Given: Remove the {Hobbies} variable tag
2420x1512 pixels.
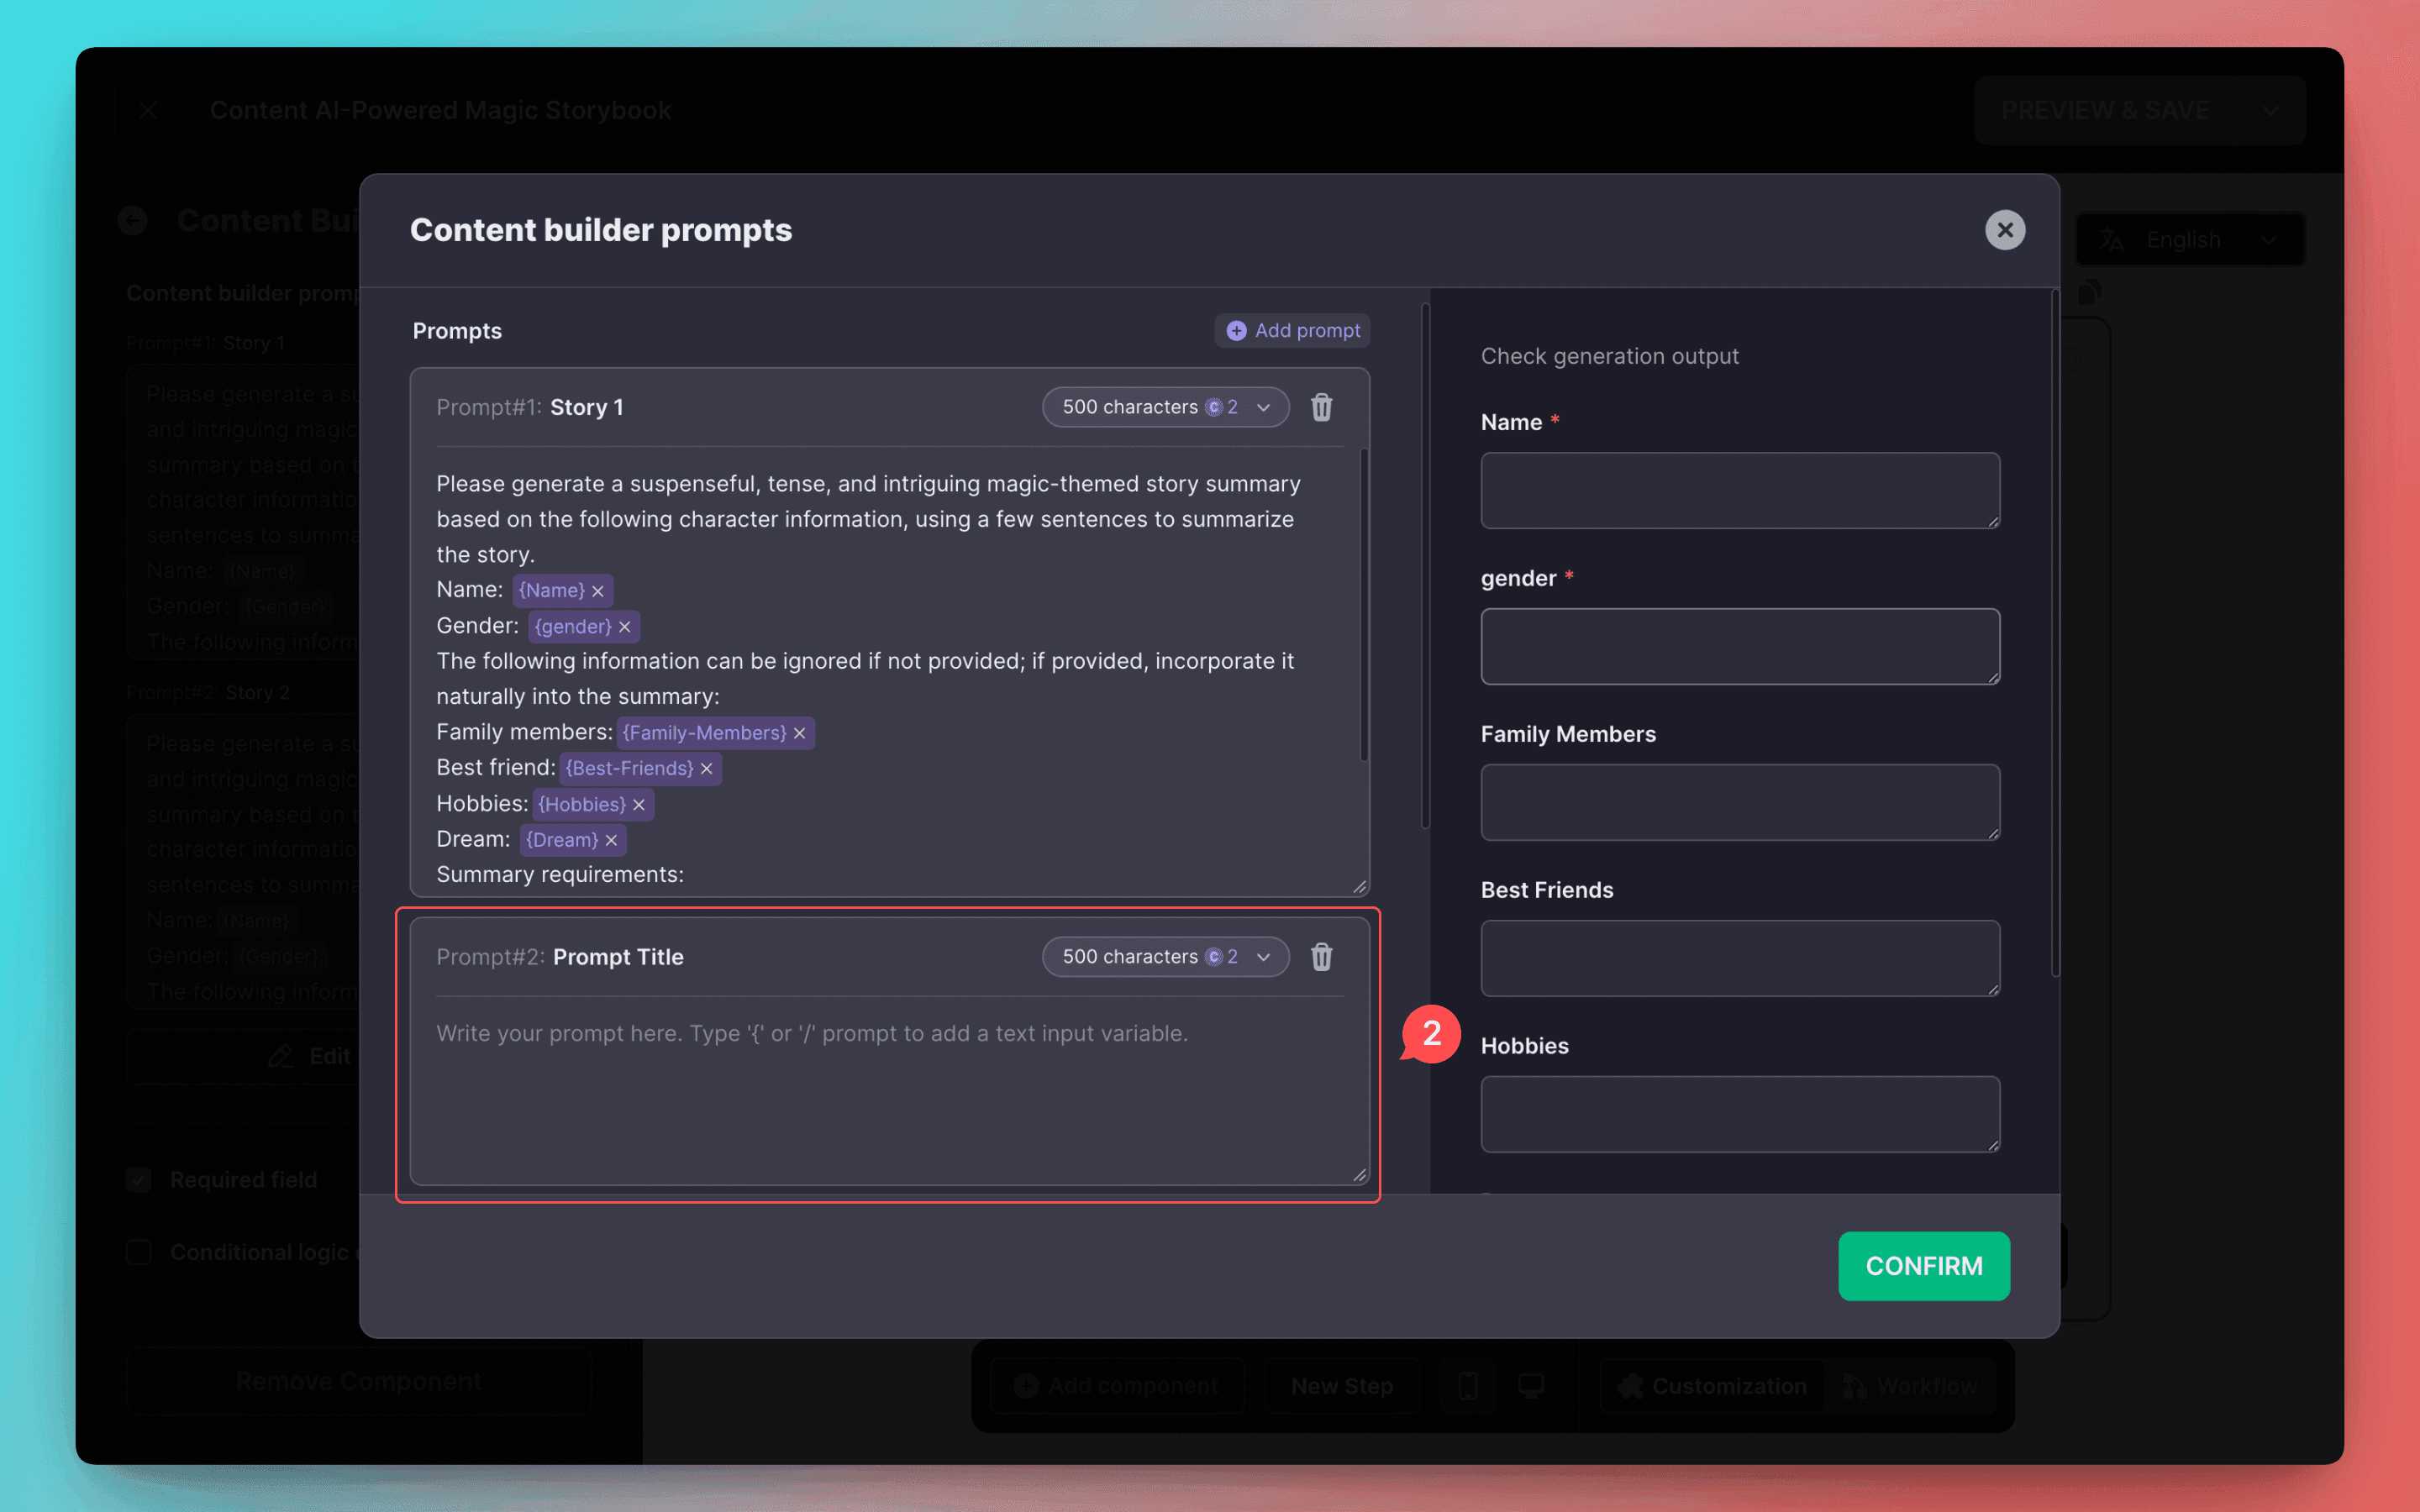Looking at the screenshot, I should pyautogui.click(x=639, y=805).
